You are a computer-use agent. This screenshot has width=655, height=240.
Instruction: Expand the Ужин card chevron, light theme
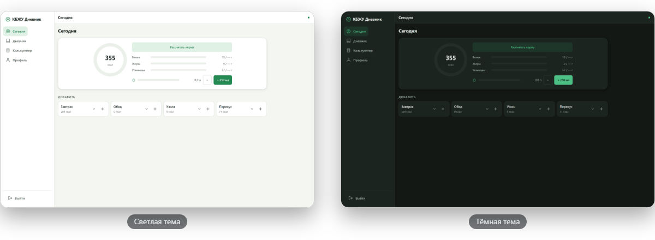click(x=199, y=109)
